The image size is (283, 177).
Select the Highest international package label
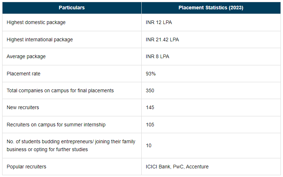40,39
